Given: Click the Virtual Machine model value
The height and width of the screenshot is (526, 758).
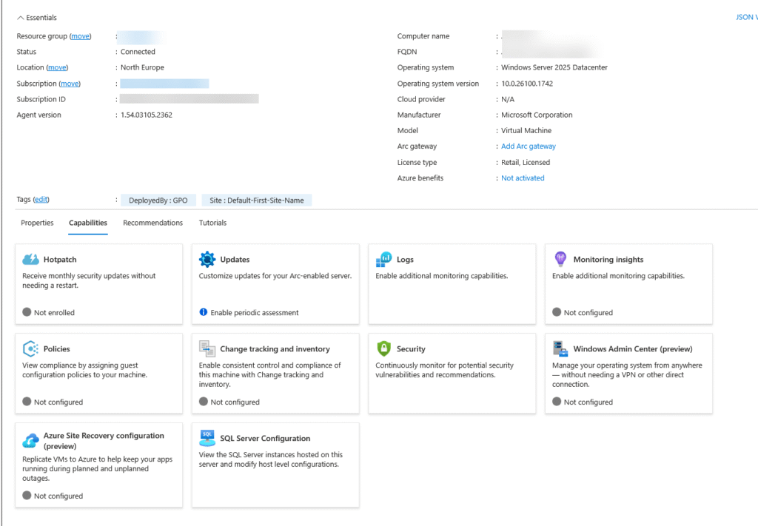Looking at the screenshot, I should pos(526,130).
